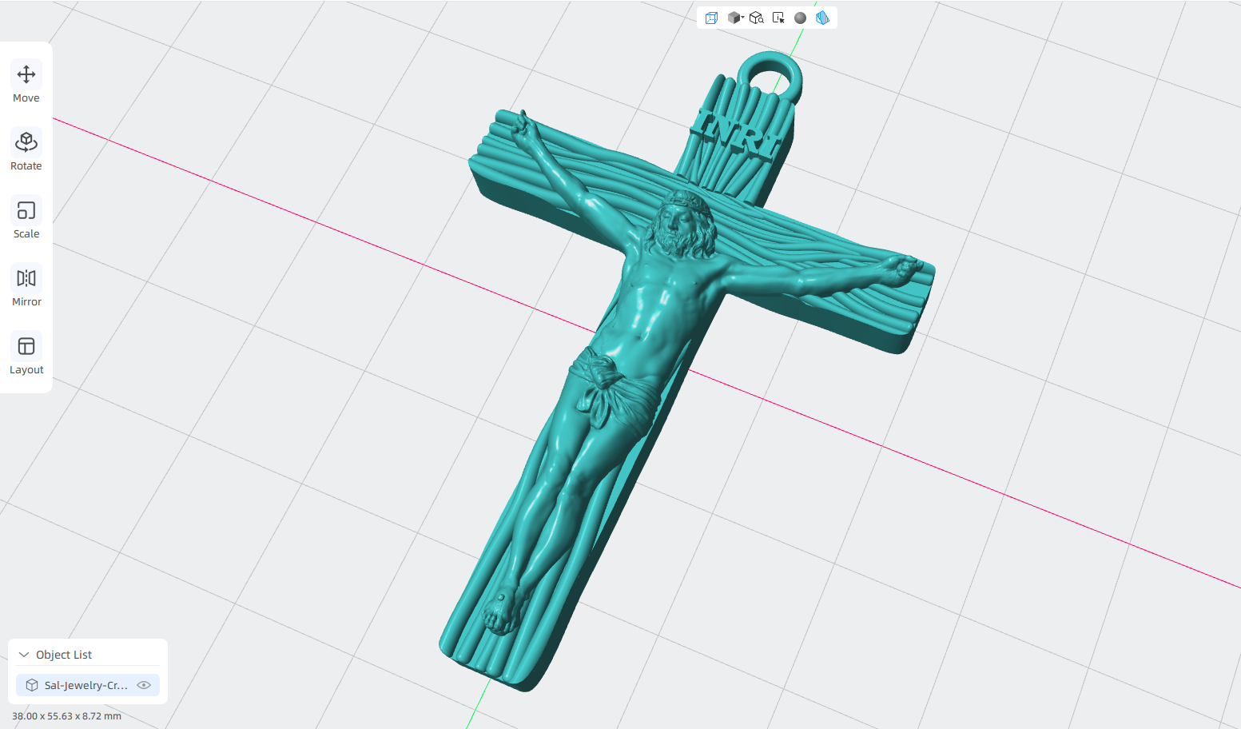The height and width of the screenshot is (729, 1241).
Task: Click the gray sphere shading icon
Action: 800,18
